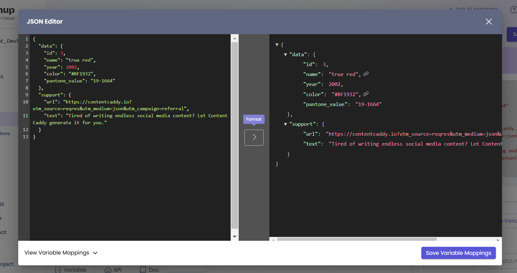
Task: Click the vertical scrollbar thumb in code editor
Action: click(235, 135)
